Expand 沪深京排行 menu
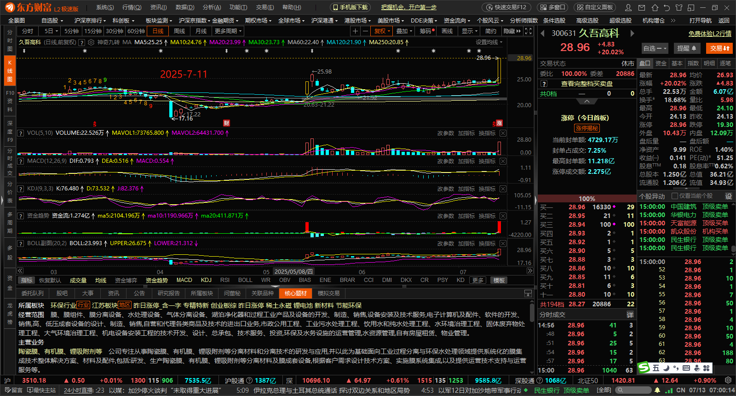 click(x=90, y=20)
